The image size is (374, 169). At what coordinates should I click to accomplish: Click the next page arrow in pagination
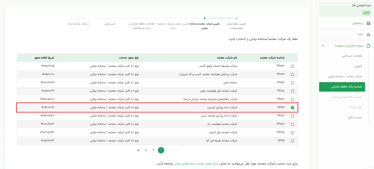(146, 150)
